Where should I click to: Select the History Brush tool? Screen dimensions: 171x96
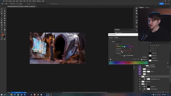[x=2, y=21]
